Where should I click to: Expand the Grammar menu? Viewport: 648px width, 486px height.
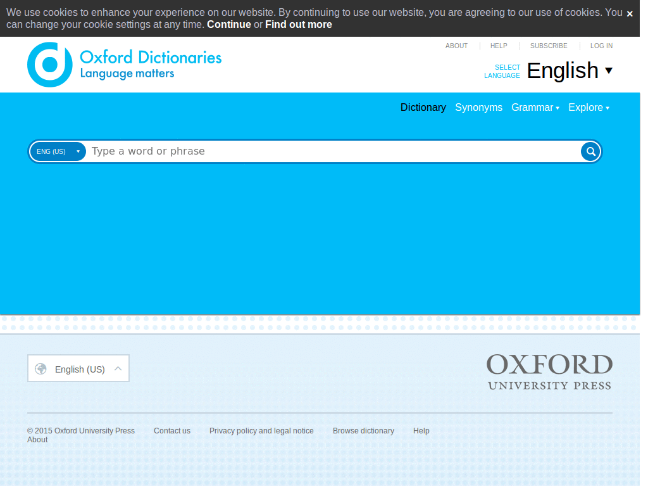coord(535,108)
